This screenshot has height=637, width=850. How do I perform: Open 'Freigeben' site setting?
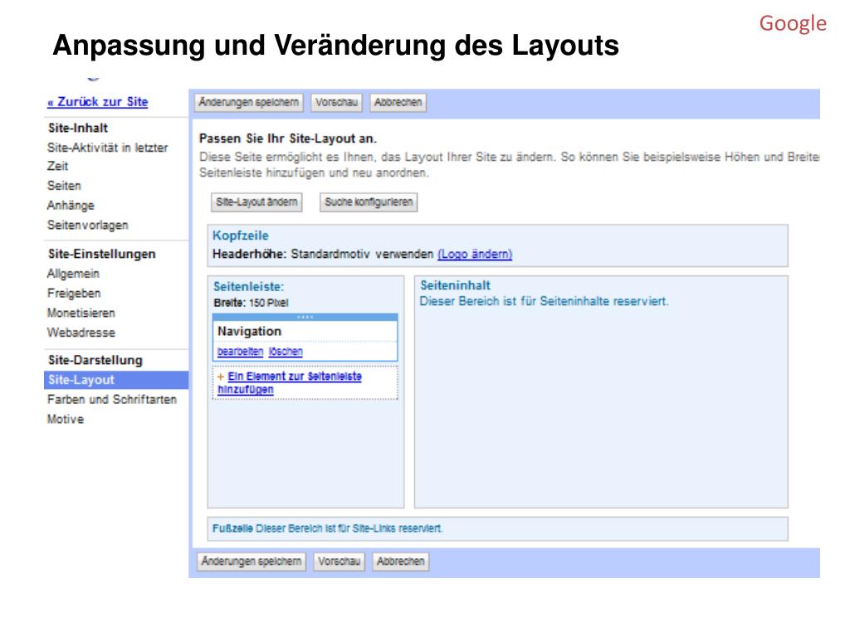[x=74, y=294]
